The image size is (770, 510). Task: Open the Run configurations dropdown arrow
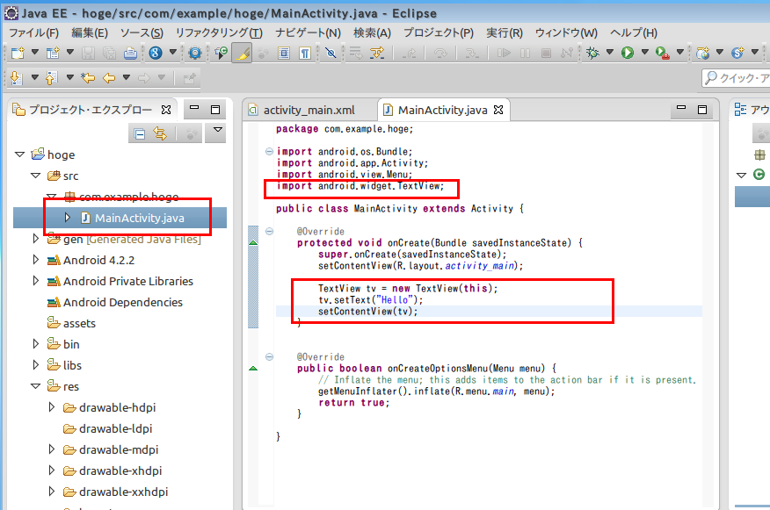pos(645,52)
